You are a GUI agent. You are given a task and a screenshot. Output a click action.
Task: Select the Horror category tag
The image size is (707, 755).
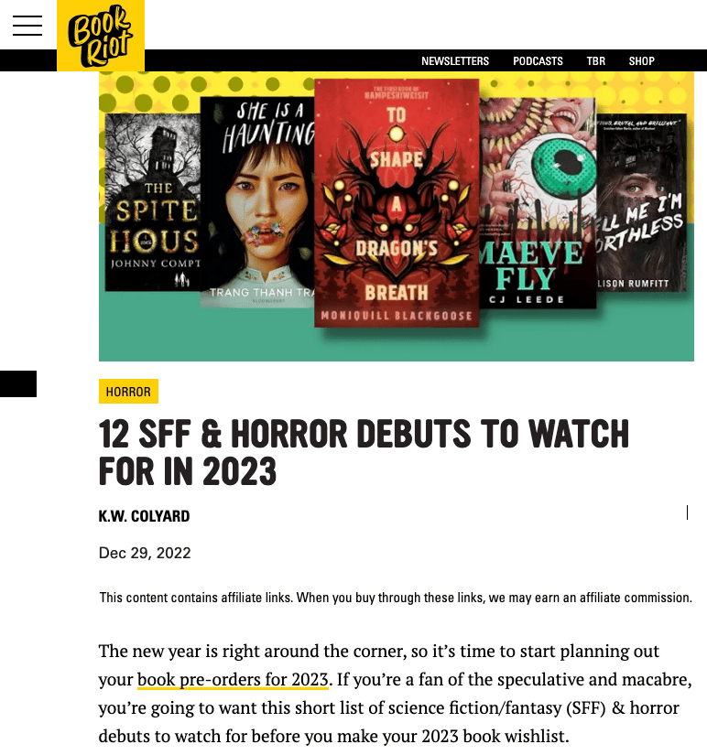click(x=128, y=392)
